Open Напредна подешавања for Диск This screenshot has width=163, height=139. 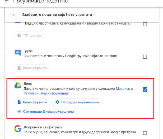tap(78, 102)
